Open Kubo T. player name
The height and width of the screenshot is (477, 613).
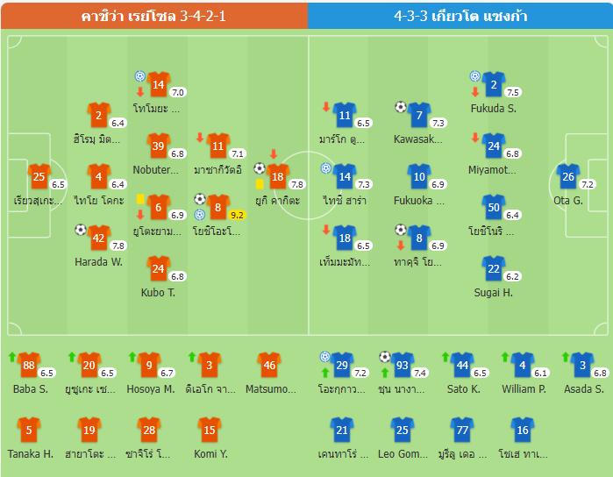coord(158,293)
